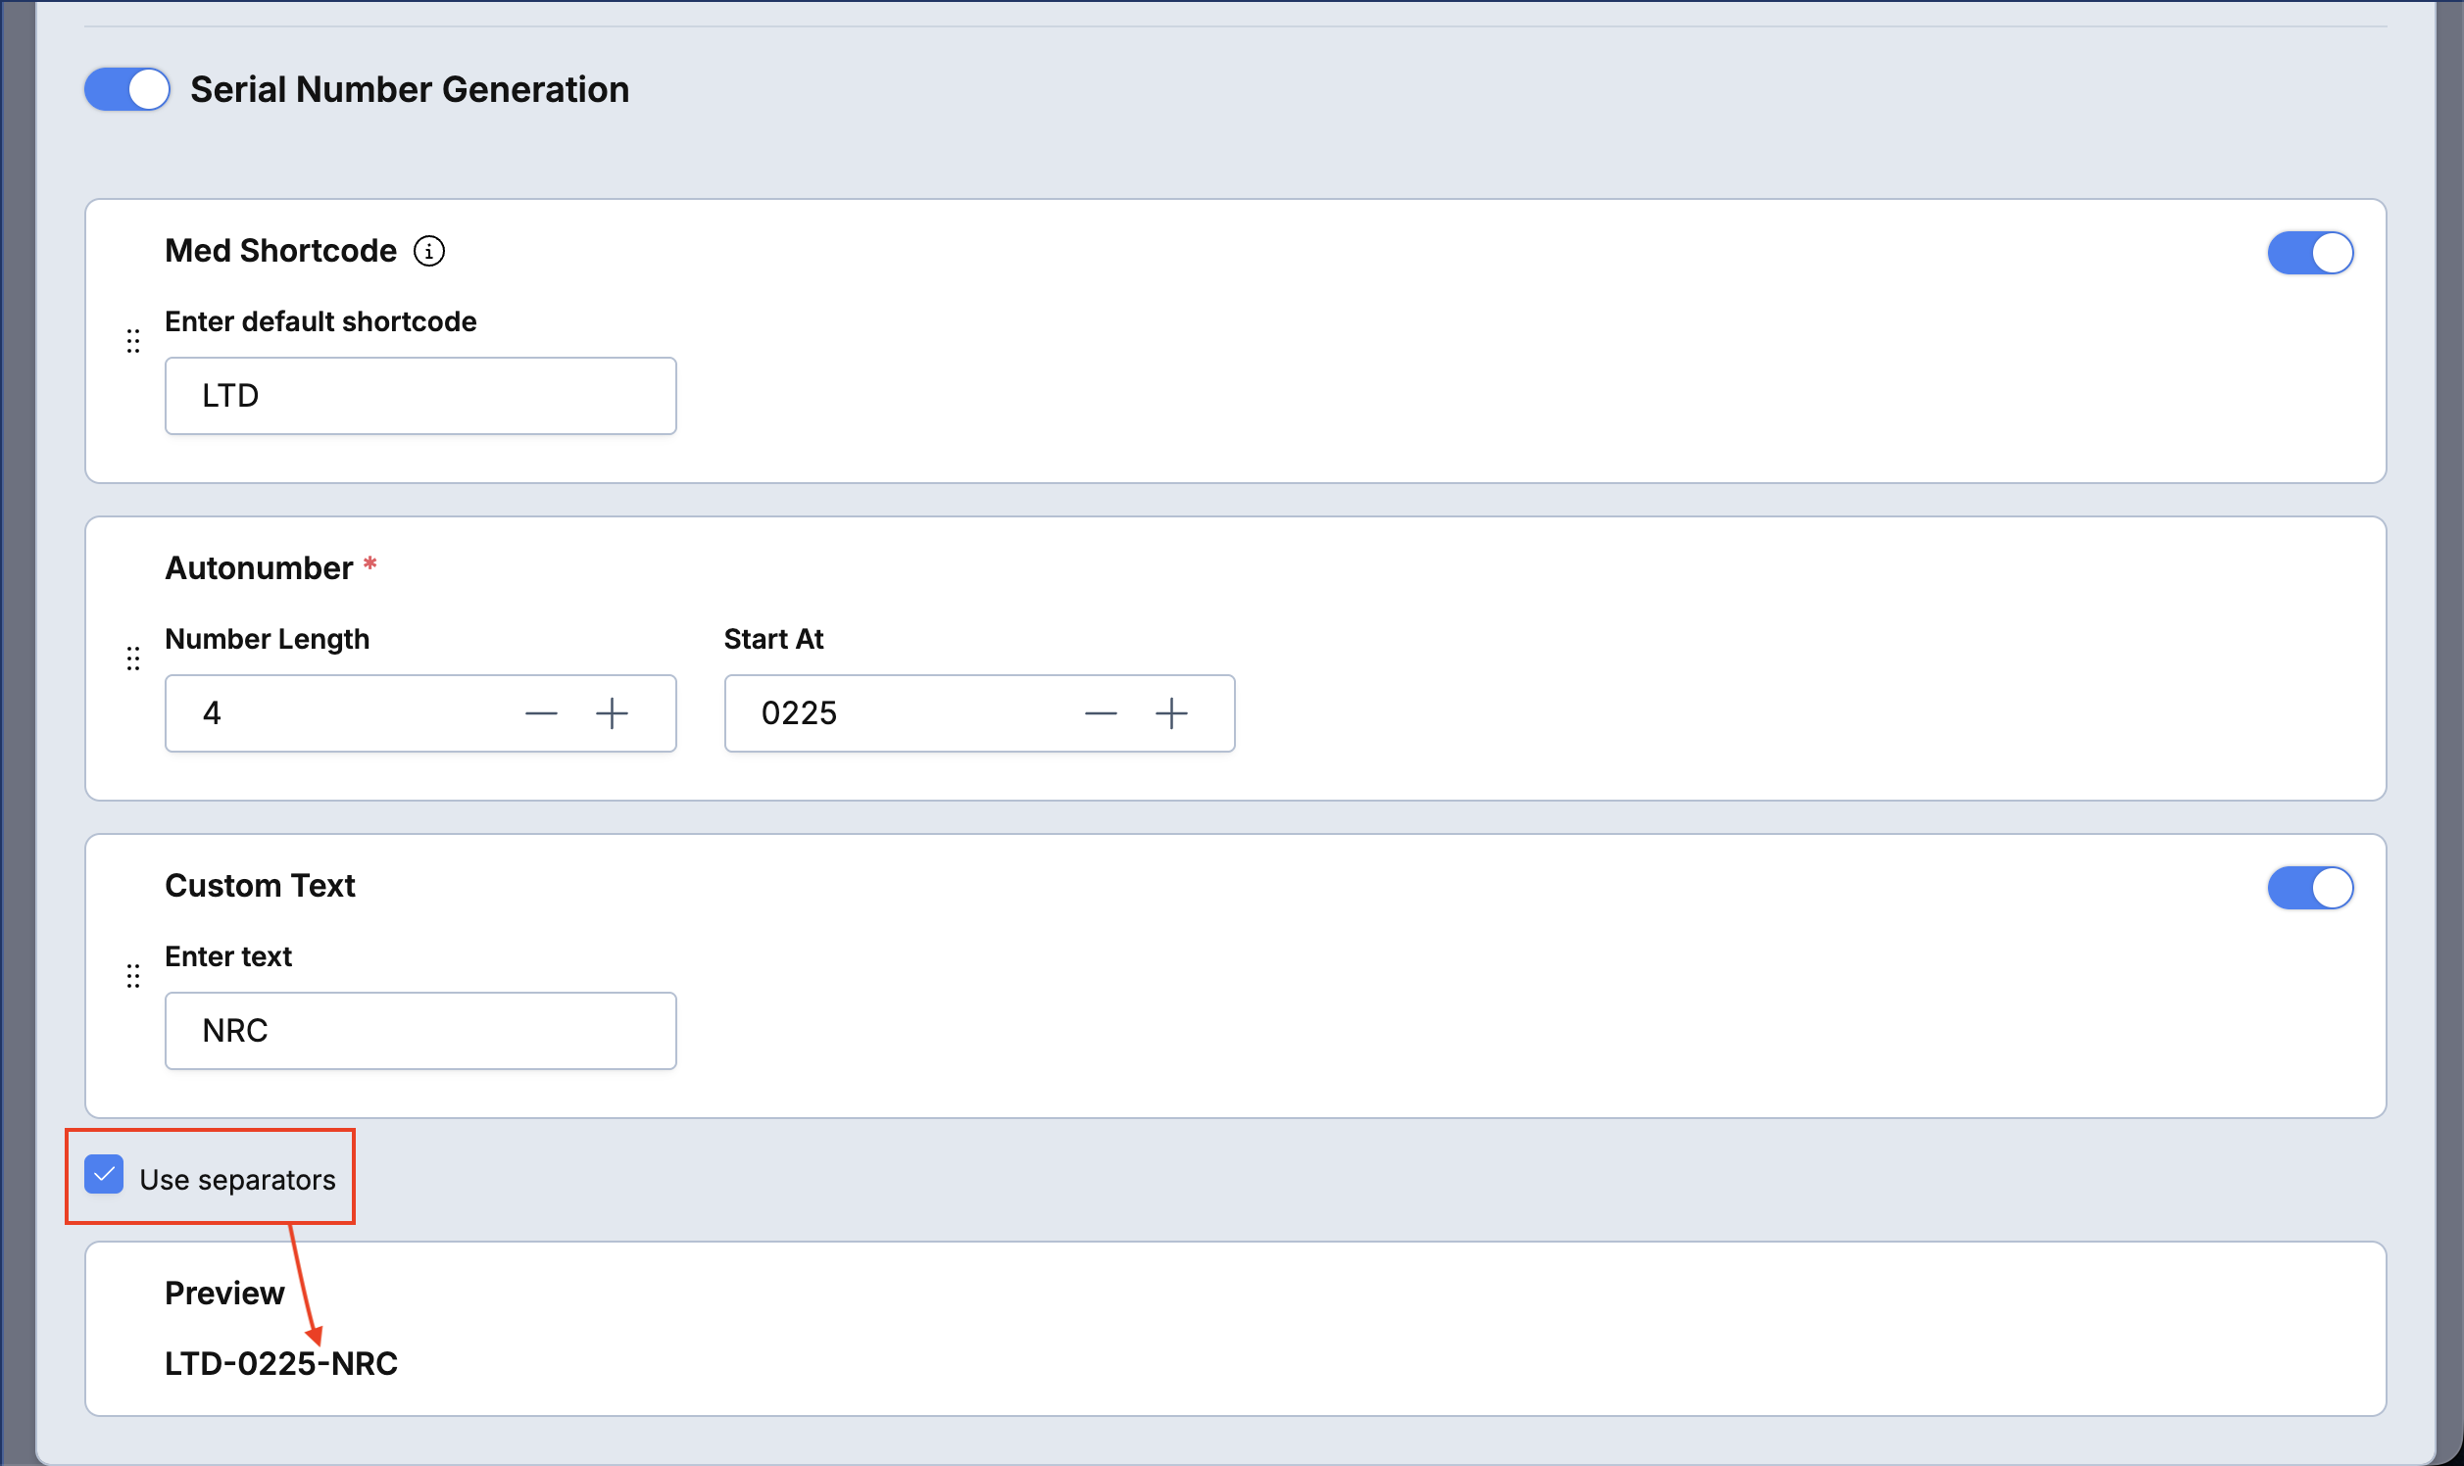Screen dimensions: 2464x1466
Task: Uncheck the Use separators checkbox
Action: (104, 1175)
